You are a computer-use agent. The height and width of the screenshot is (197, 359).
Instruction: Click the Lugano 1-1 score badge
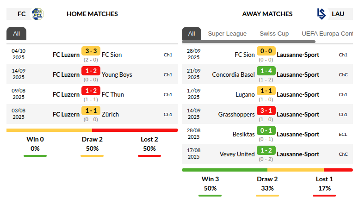click(x=266, y=91)
